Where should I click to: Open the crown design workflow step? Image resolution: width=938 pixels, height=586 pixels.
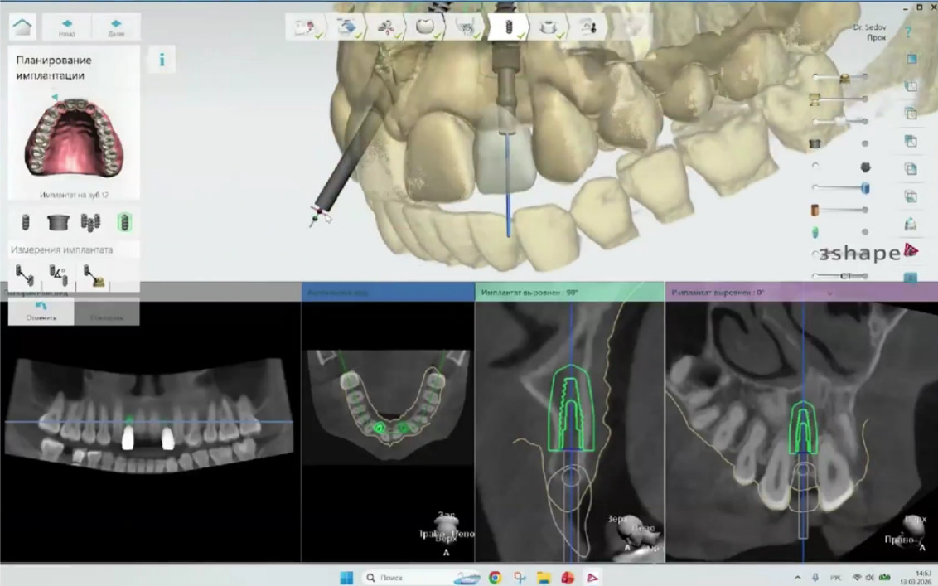[423, 27]
